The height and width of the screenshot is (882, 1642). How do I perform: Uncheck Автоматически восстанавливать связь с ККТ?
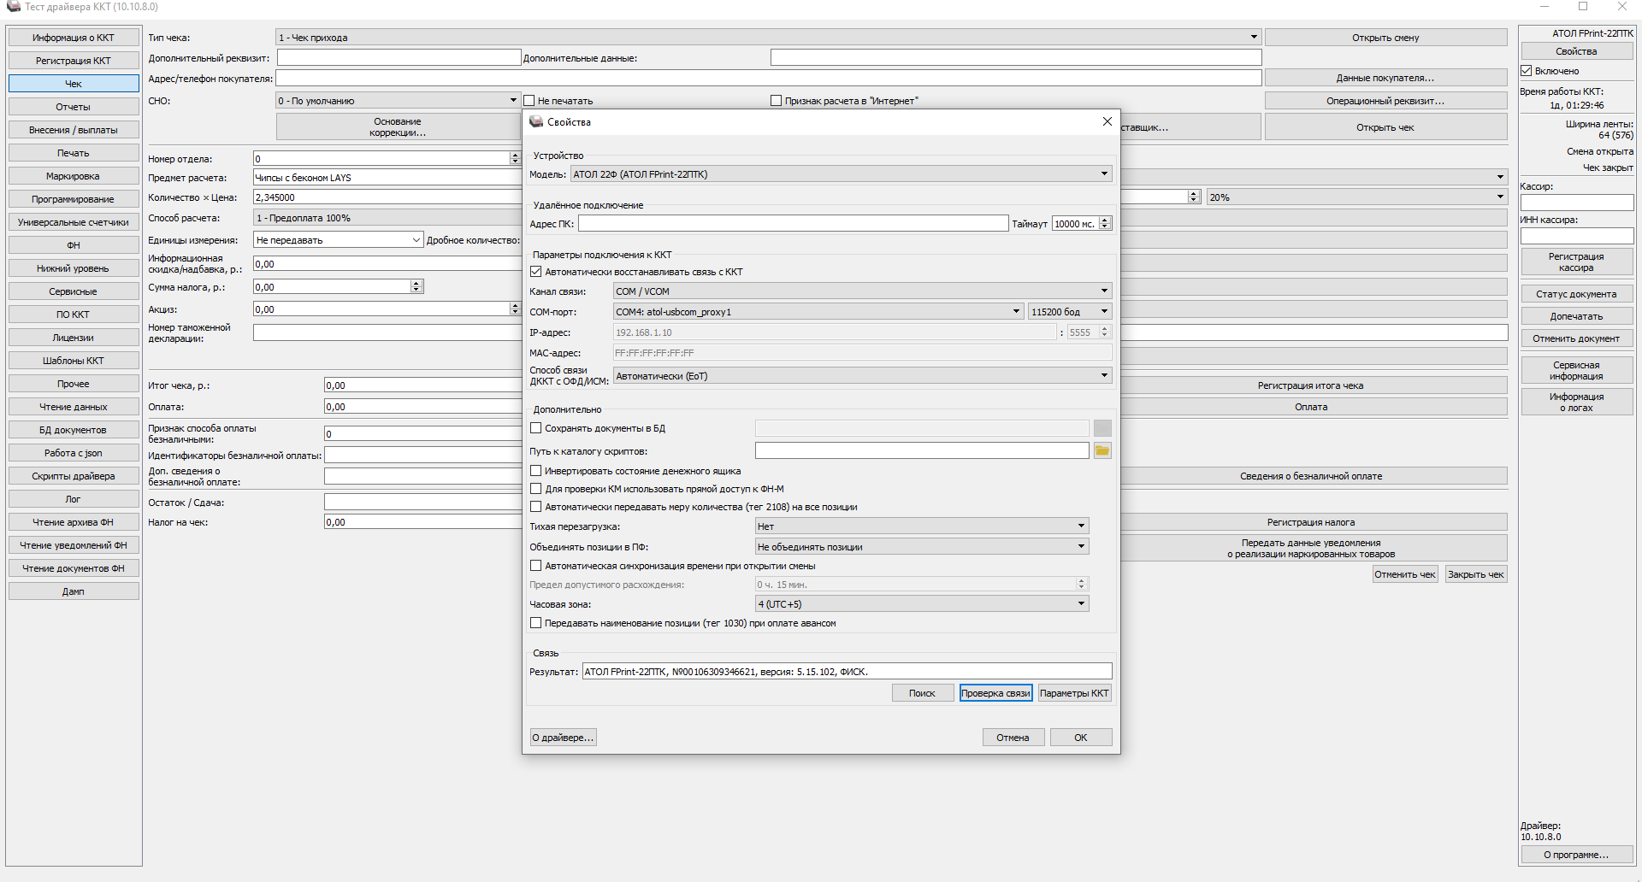[x=536, y=272]
